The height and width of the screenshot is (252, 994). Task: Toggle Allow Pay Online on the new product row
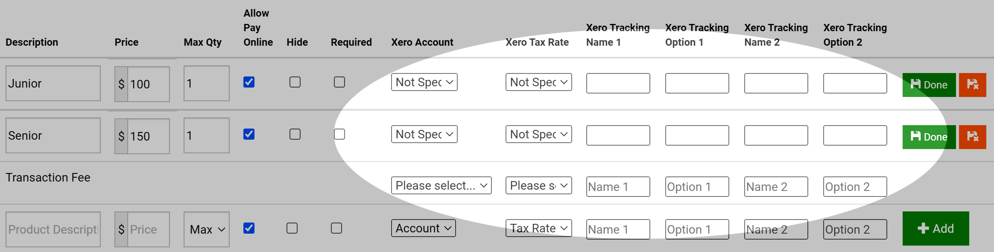coord(249,228)
